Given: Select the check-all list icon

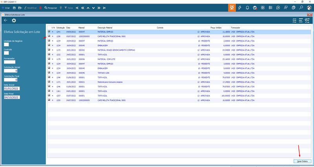Looking at the screenshot, I should click(294, 20).
